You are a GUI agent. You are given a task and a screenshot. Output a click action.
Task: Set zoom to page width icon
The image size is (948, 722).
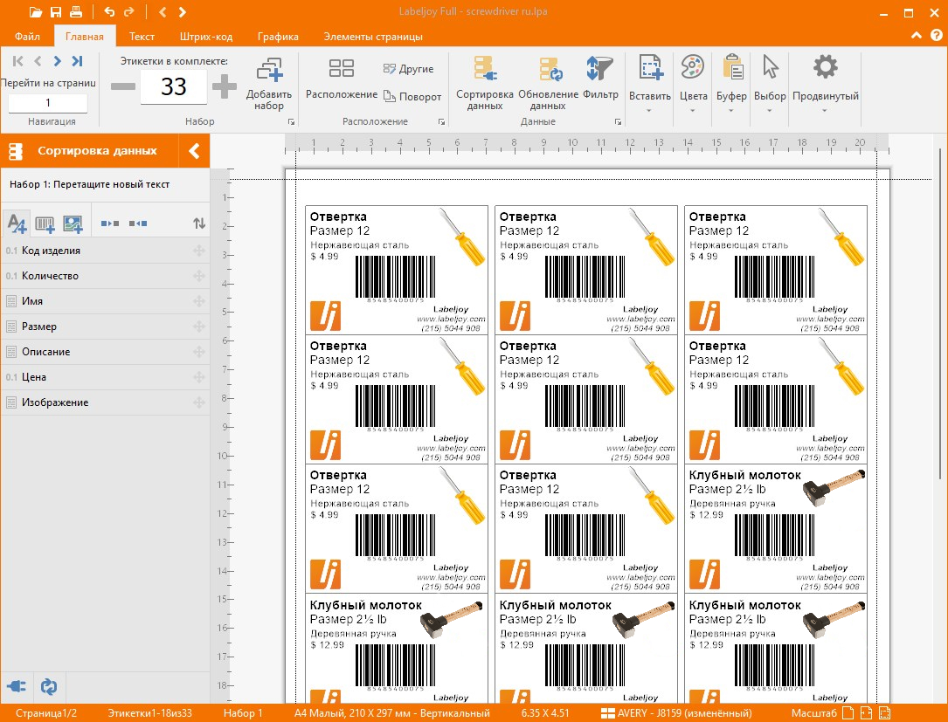click(867, 713)
